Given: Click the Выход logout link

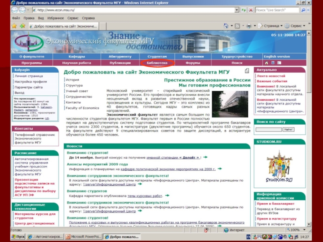Looking at the screenshot, I should point(19,93).
